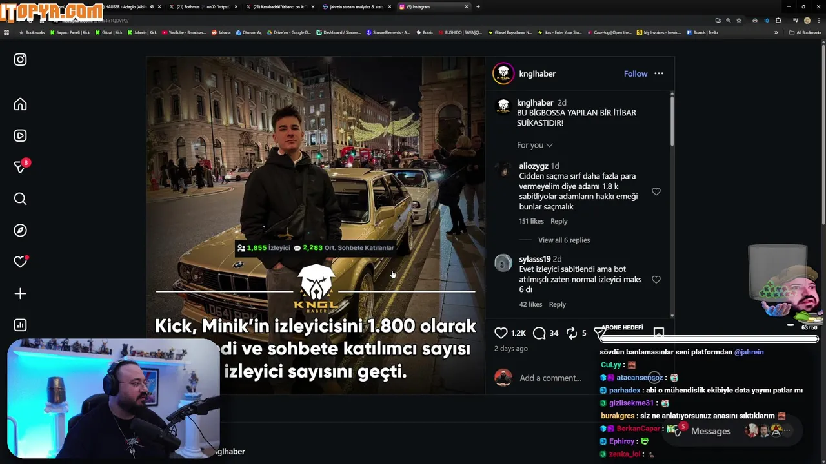
Task: Open Chrome apps grid in bookmarks bar
Action: click(6, 32)
